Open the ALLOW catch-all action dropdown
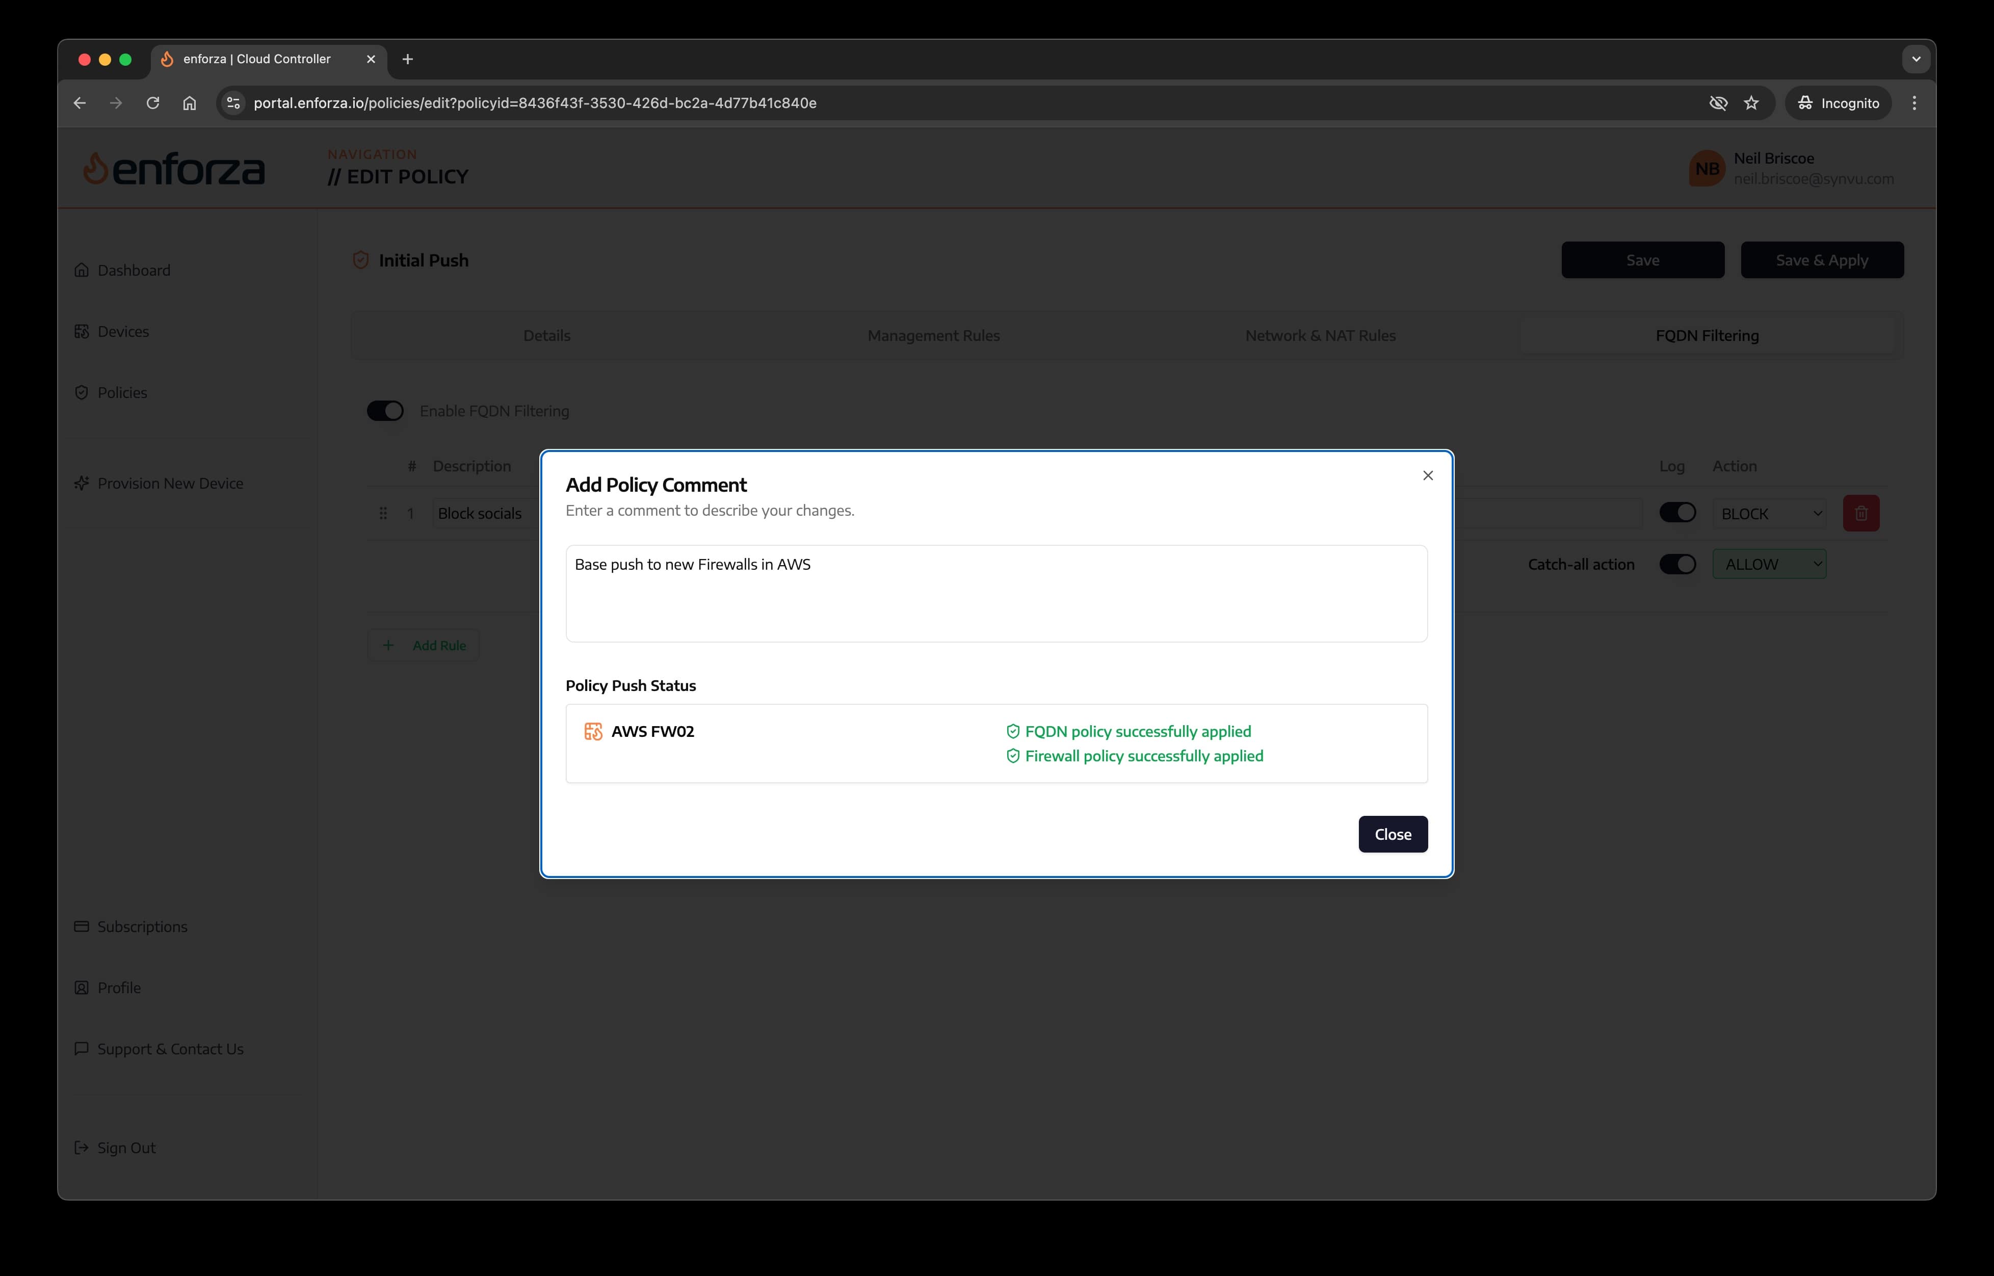The width and height of the screenshot is (1994, 1276). 1770,564
